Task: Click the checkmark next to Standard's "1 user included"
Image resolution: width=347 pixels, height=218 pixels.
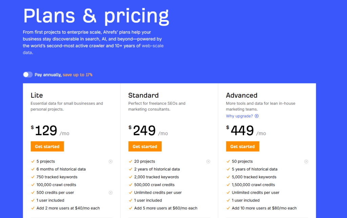Action: pyautogui.click(x=130, y=200)
